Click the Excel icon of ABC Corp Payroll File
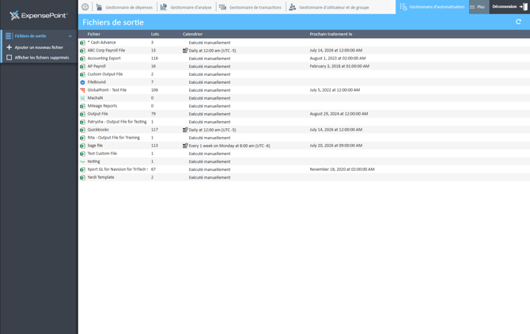This screenshot has height=334, width=530. click(82, 51)
